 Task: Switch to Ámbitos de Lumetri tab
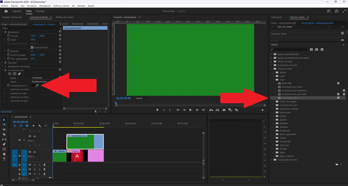click(65, 17)
